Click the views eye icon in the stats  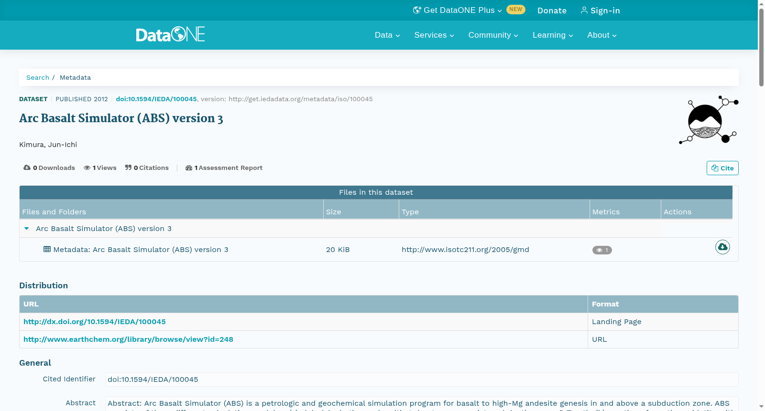(x=87, y=168)
